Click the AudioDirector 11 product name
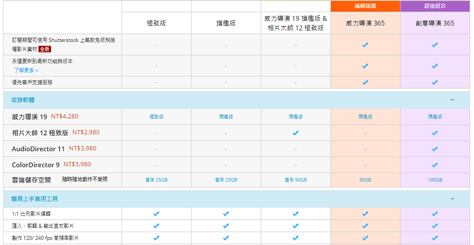474x245 pixels. [x=38, y=148]
